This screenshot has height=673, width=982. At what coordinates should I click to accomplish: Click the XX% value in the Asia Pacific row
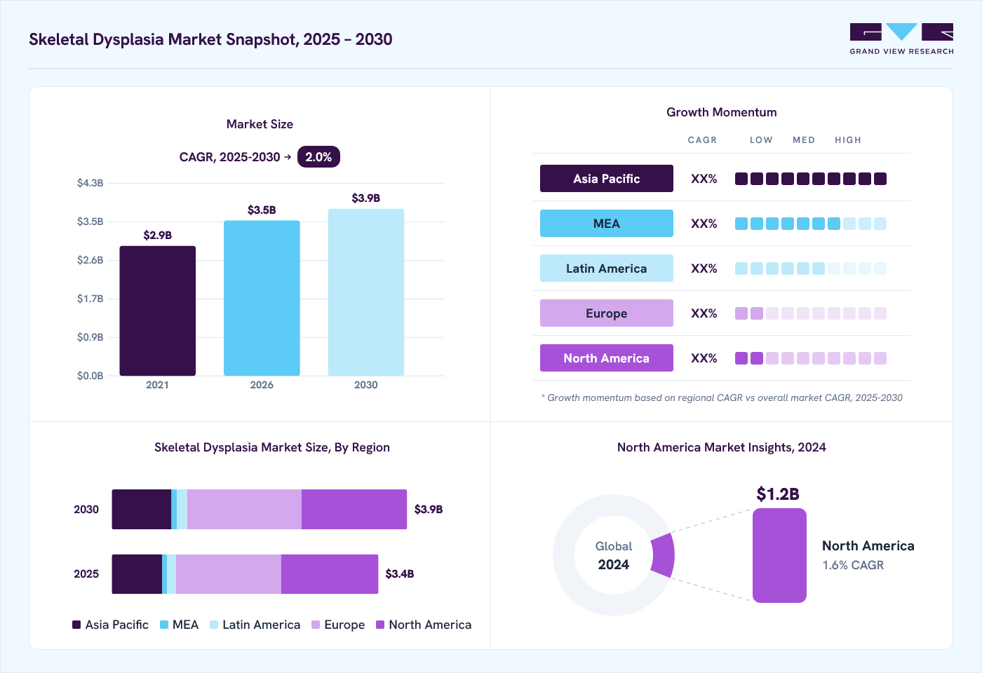[704, 179]
